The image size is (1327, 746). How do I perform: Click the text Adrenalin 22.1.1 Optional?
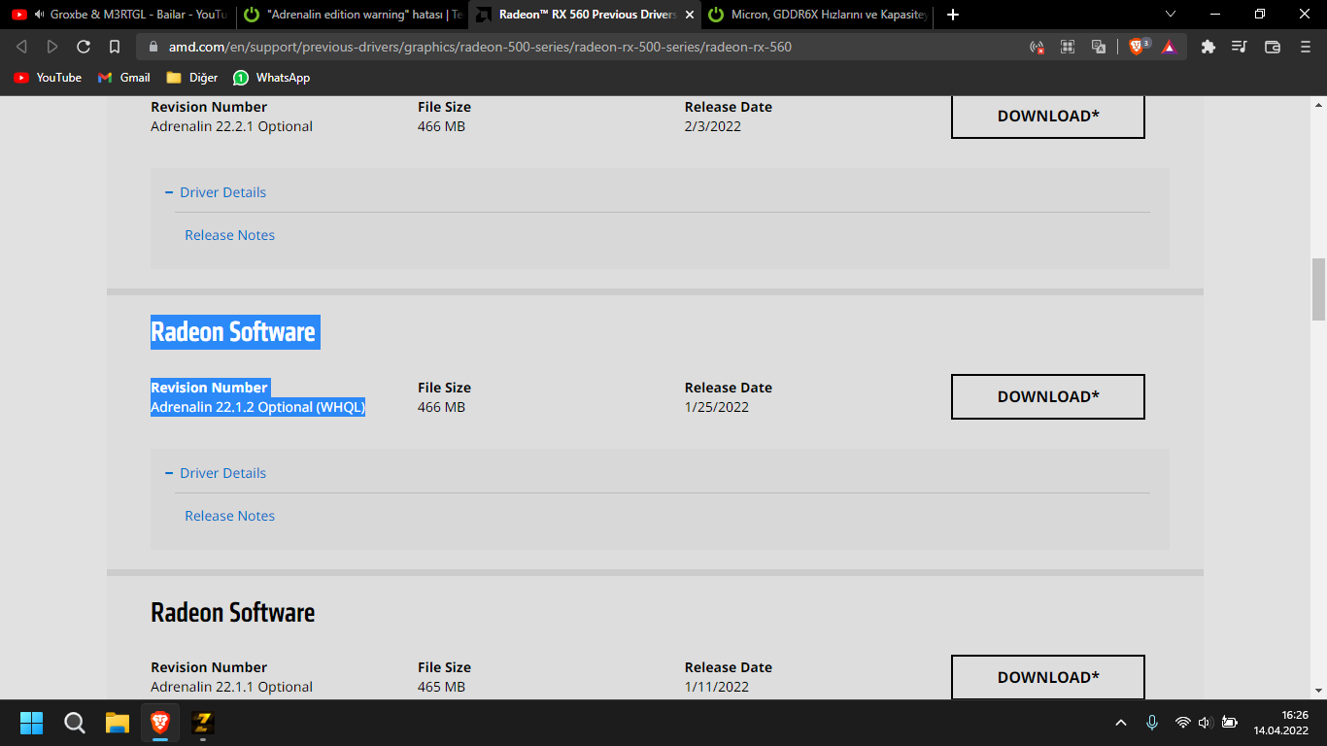coord(232,687)
